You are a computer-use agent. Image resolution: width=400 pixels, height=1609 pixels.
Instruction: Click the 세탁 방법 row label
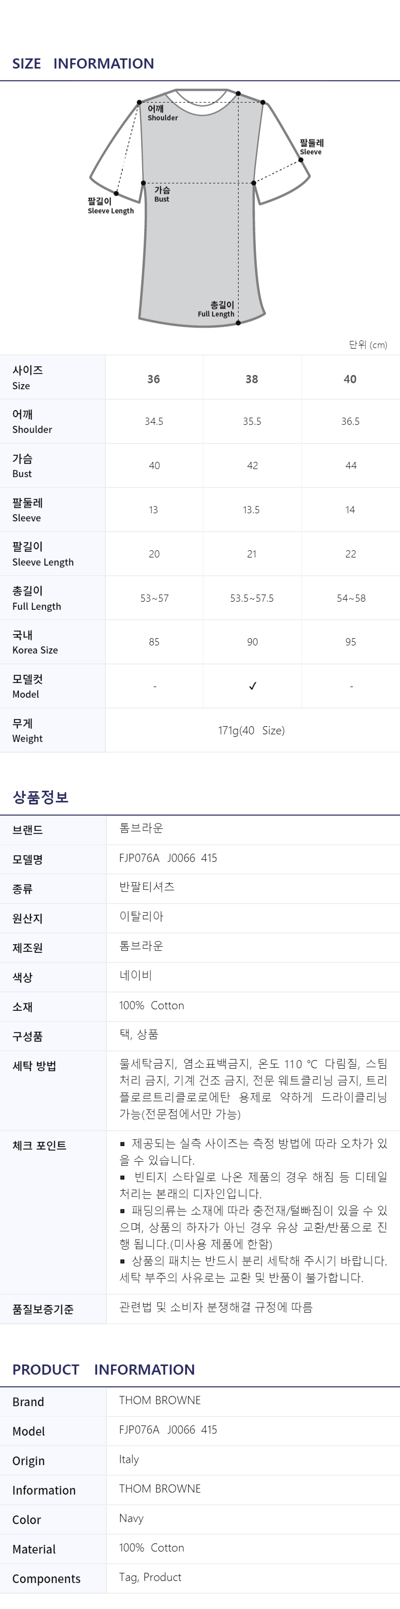[x=35, y=1066]
